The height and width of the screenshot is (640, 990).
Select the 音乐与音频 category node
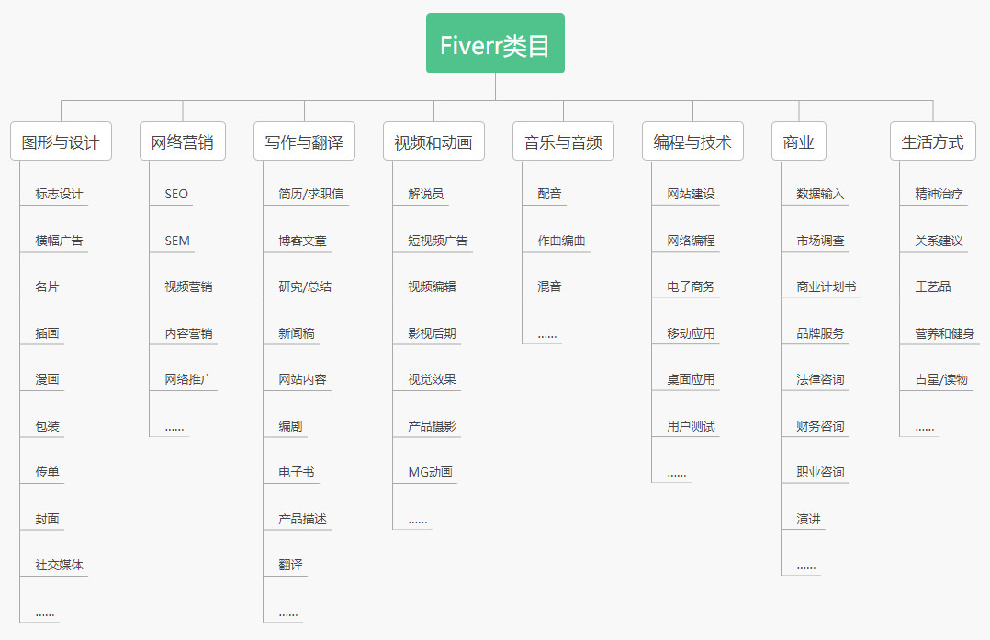[563, 141]
